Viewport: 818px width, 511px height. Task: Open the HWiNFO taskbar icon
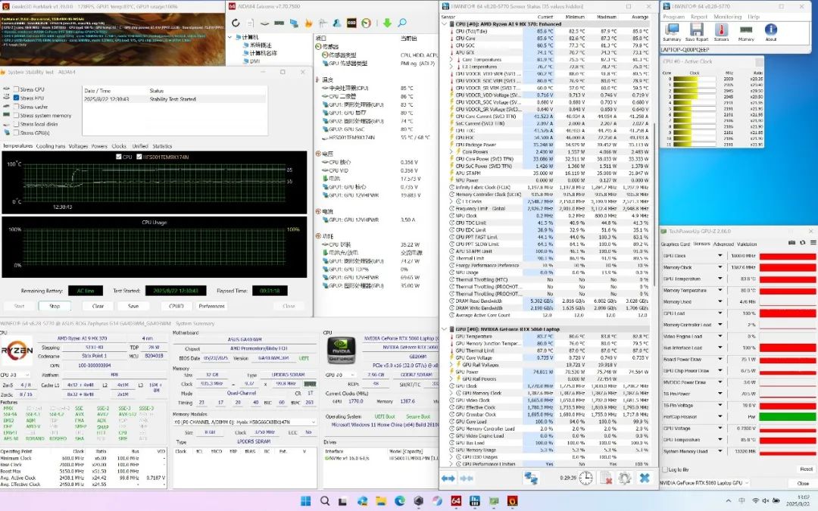tap(475, 501)
